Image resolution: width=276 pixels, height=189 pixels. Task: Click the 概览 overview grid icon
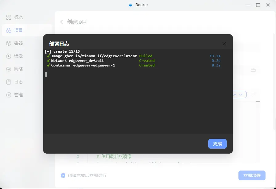tap(8, 17)
